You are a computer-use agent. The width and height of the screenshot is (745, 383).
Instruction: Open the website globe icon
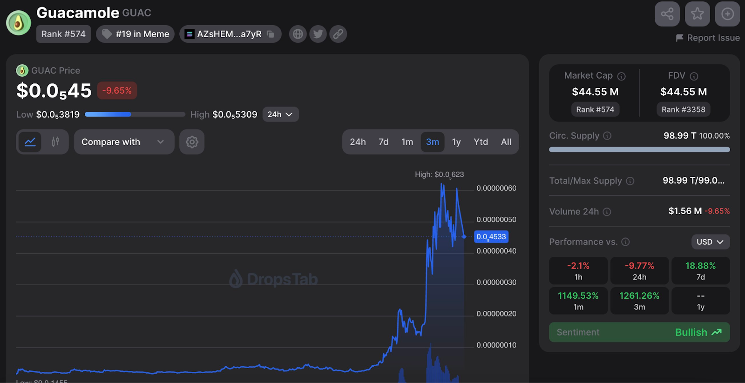click(x=298, y=34)
